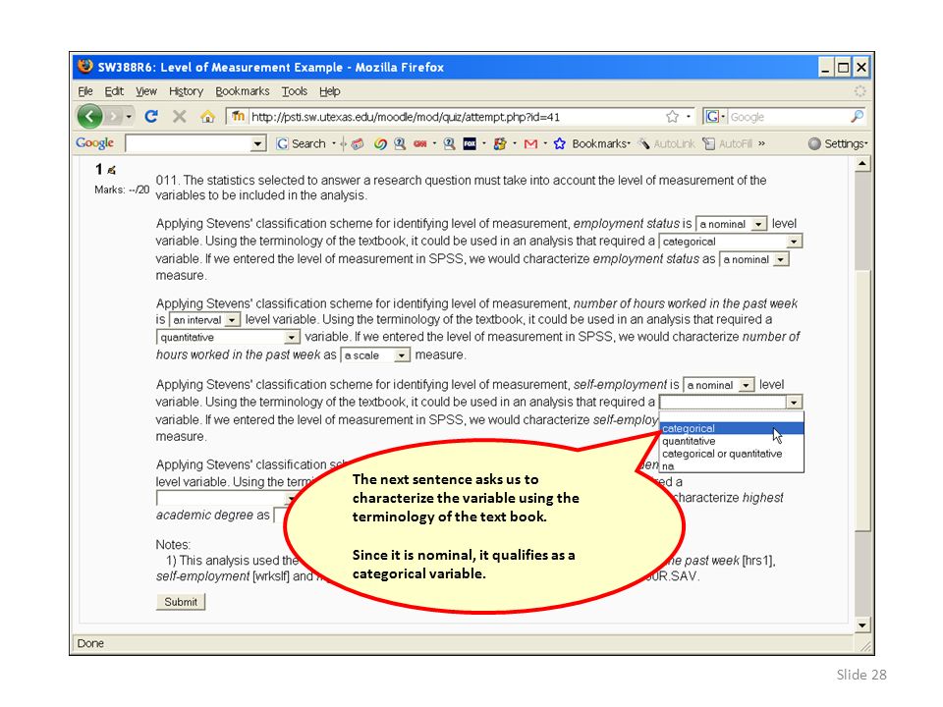
Task: Click the AutoFill toolbar button
Action: point(728,143)
